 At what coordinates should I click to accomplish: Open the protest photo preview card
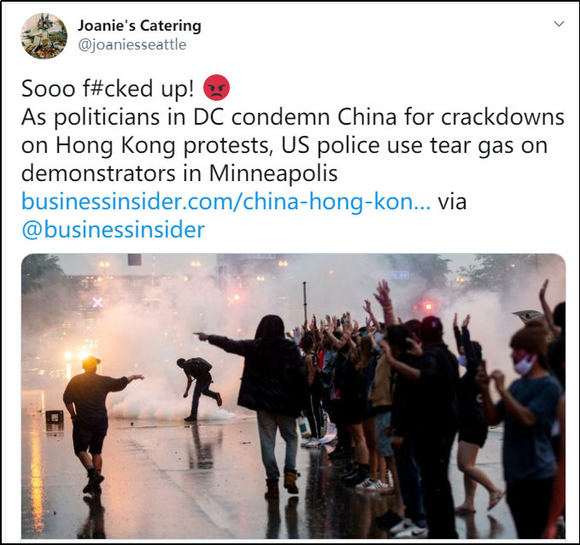293,396
